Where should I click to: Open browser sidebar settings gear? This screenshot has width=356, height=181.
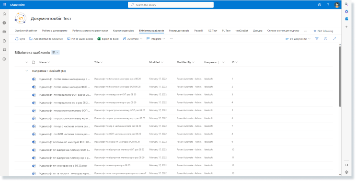pyautogui.click(x=346, y=172)
